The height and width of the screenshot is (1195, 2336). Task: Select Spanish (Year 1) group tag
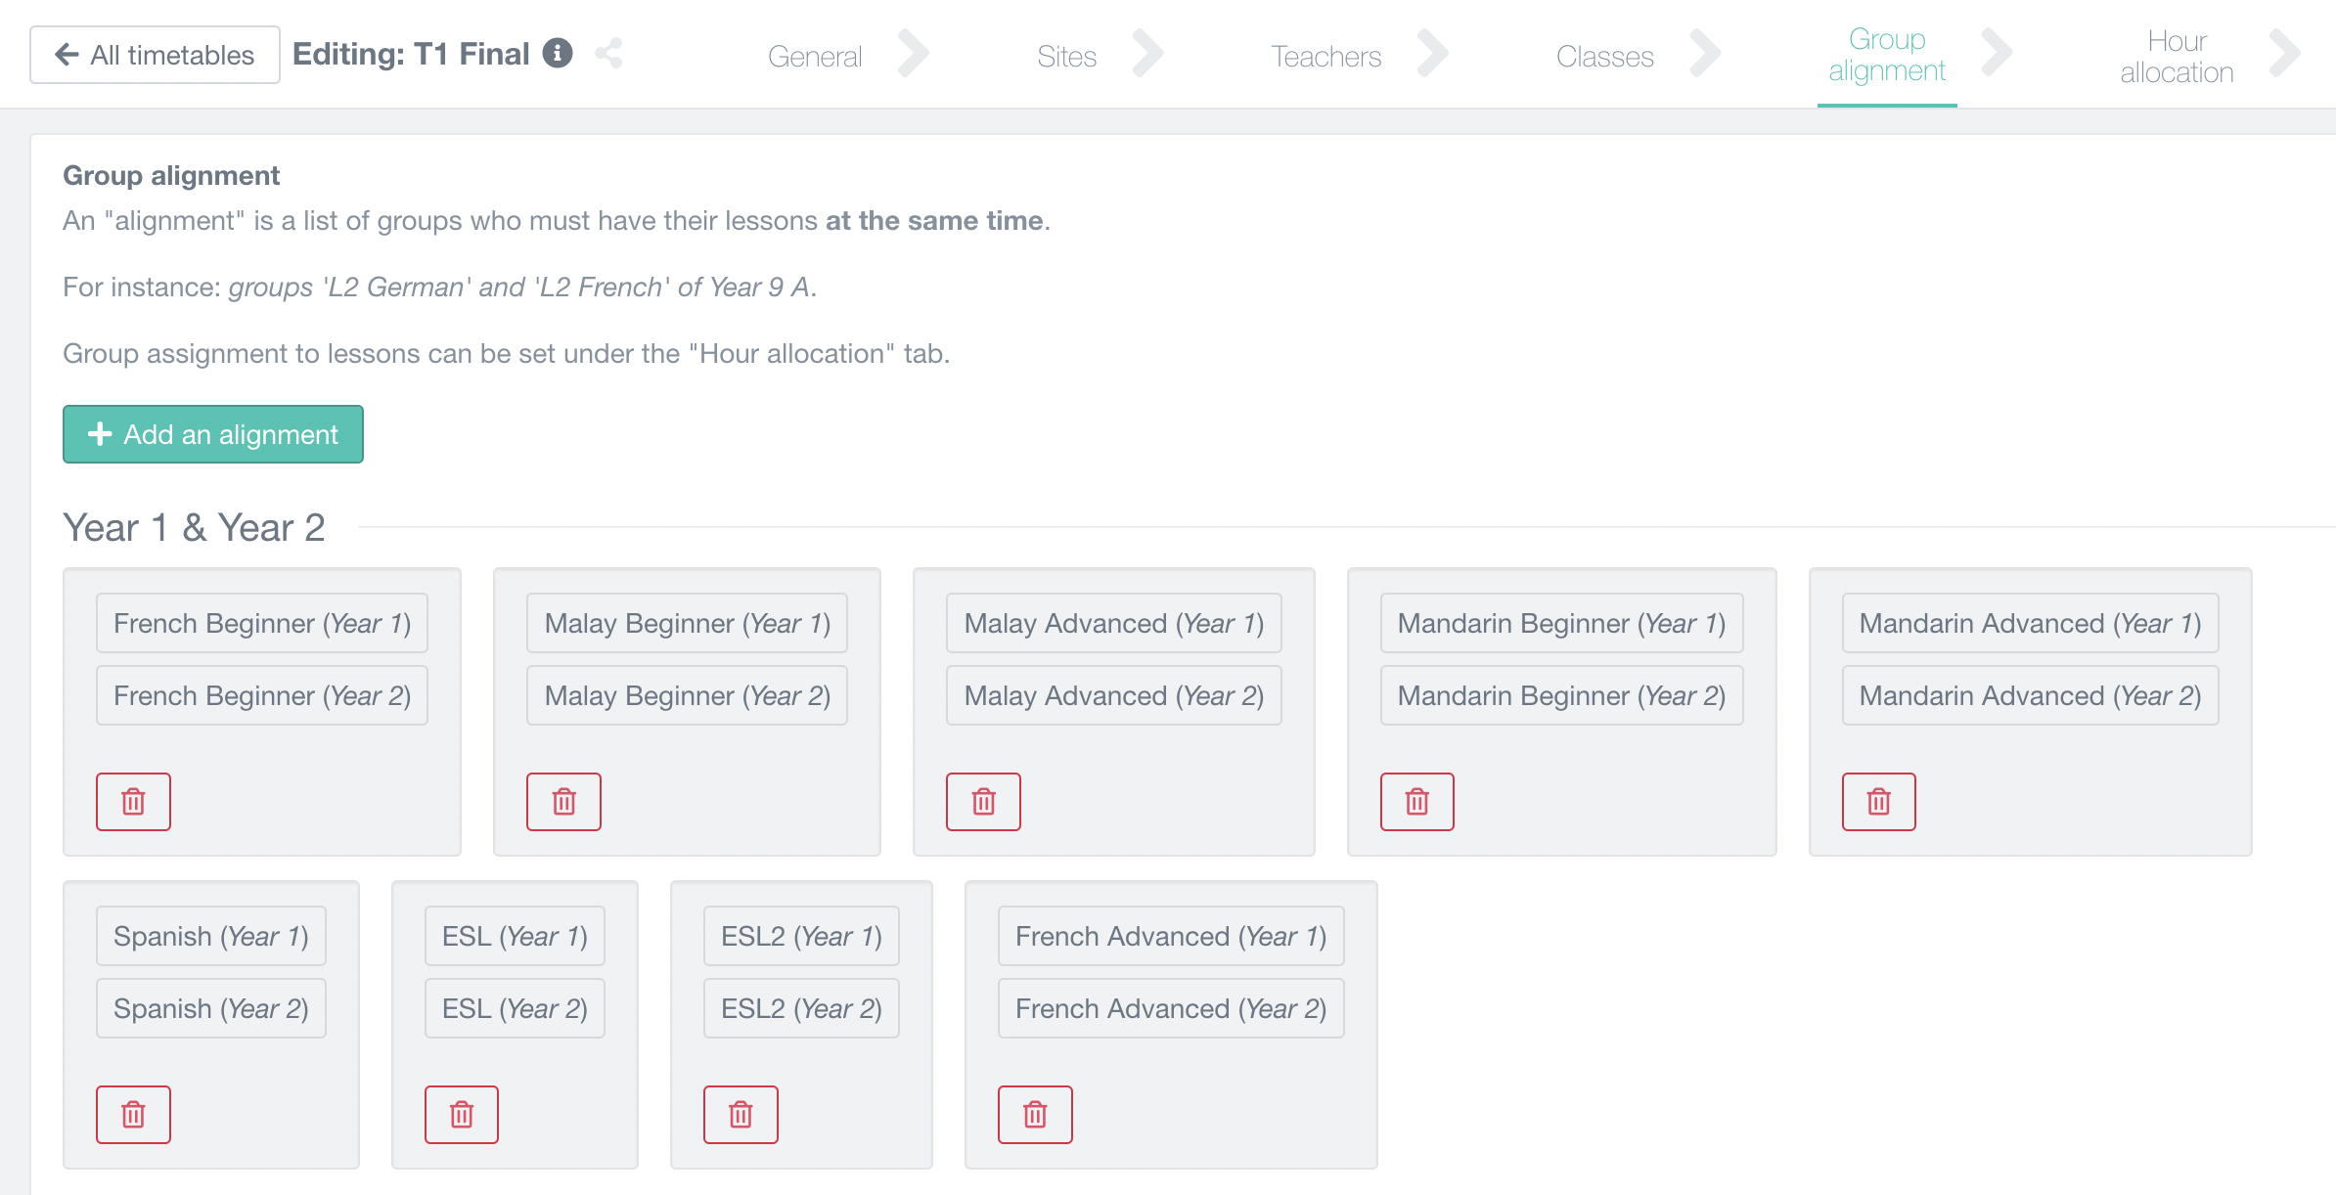(211, 936)
